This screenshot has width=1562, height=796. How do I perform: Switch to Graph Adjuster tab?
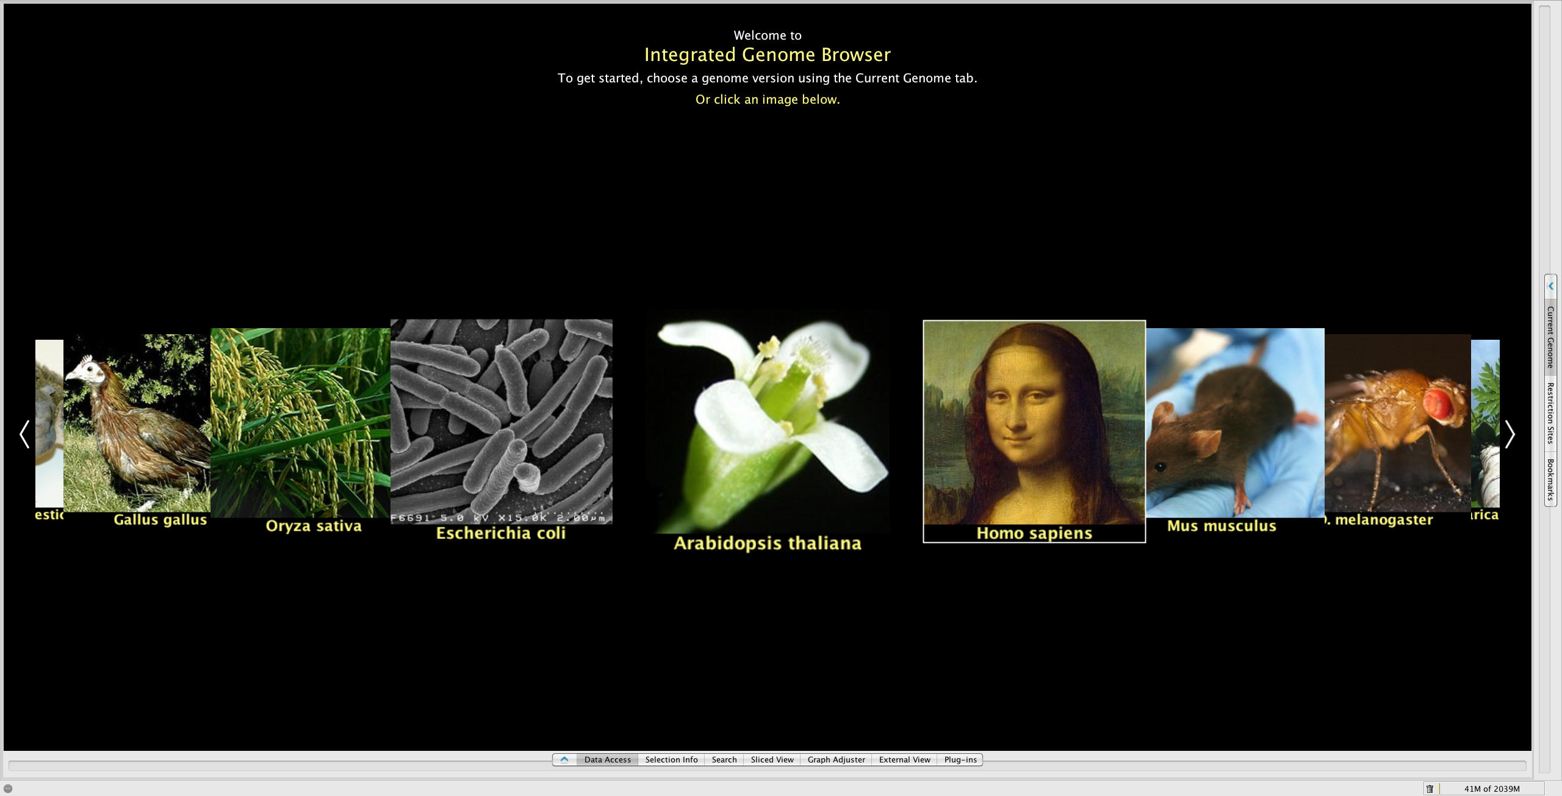[836, 759]
